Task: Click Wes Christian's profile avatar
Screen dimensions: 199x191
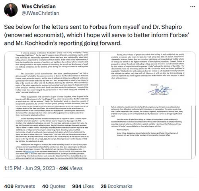Action: pos(11,10)
